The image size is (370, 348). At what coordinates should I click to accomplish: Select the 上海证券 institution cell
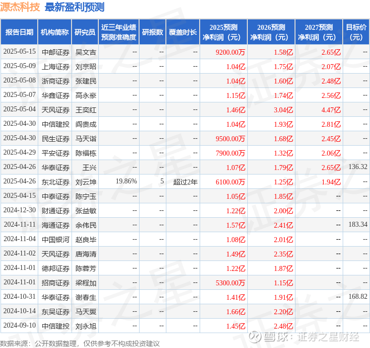tap(56, 67)
